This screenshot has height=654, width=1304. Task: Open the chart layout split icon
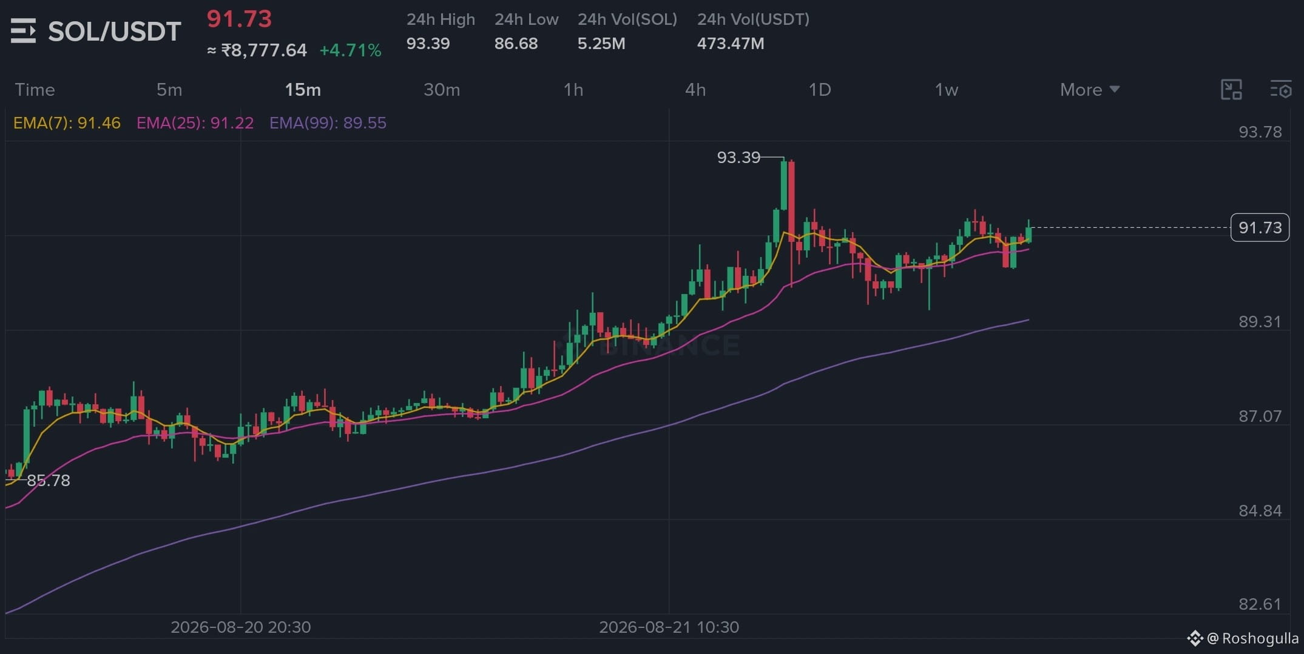[1231, 90]
